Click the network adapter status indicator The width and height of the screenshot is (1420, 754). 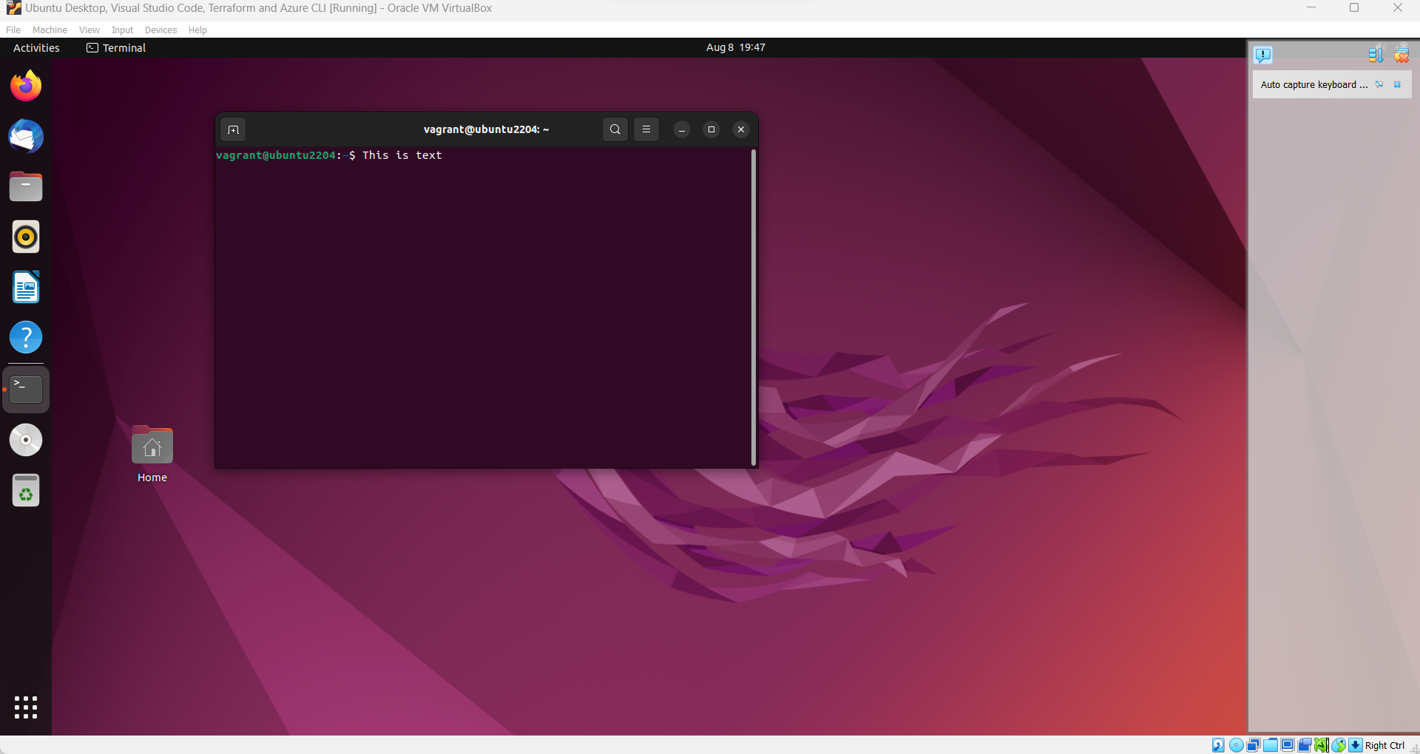pyautogui.click(x=1322, y=745)
